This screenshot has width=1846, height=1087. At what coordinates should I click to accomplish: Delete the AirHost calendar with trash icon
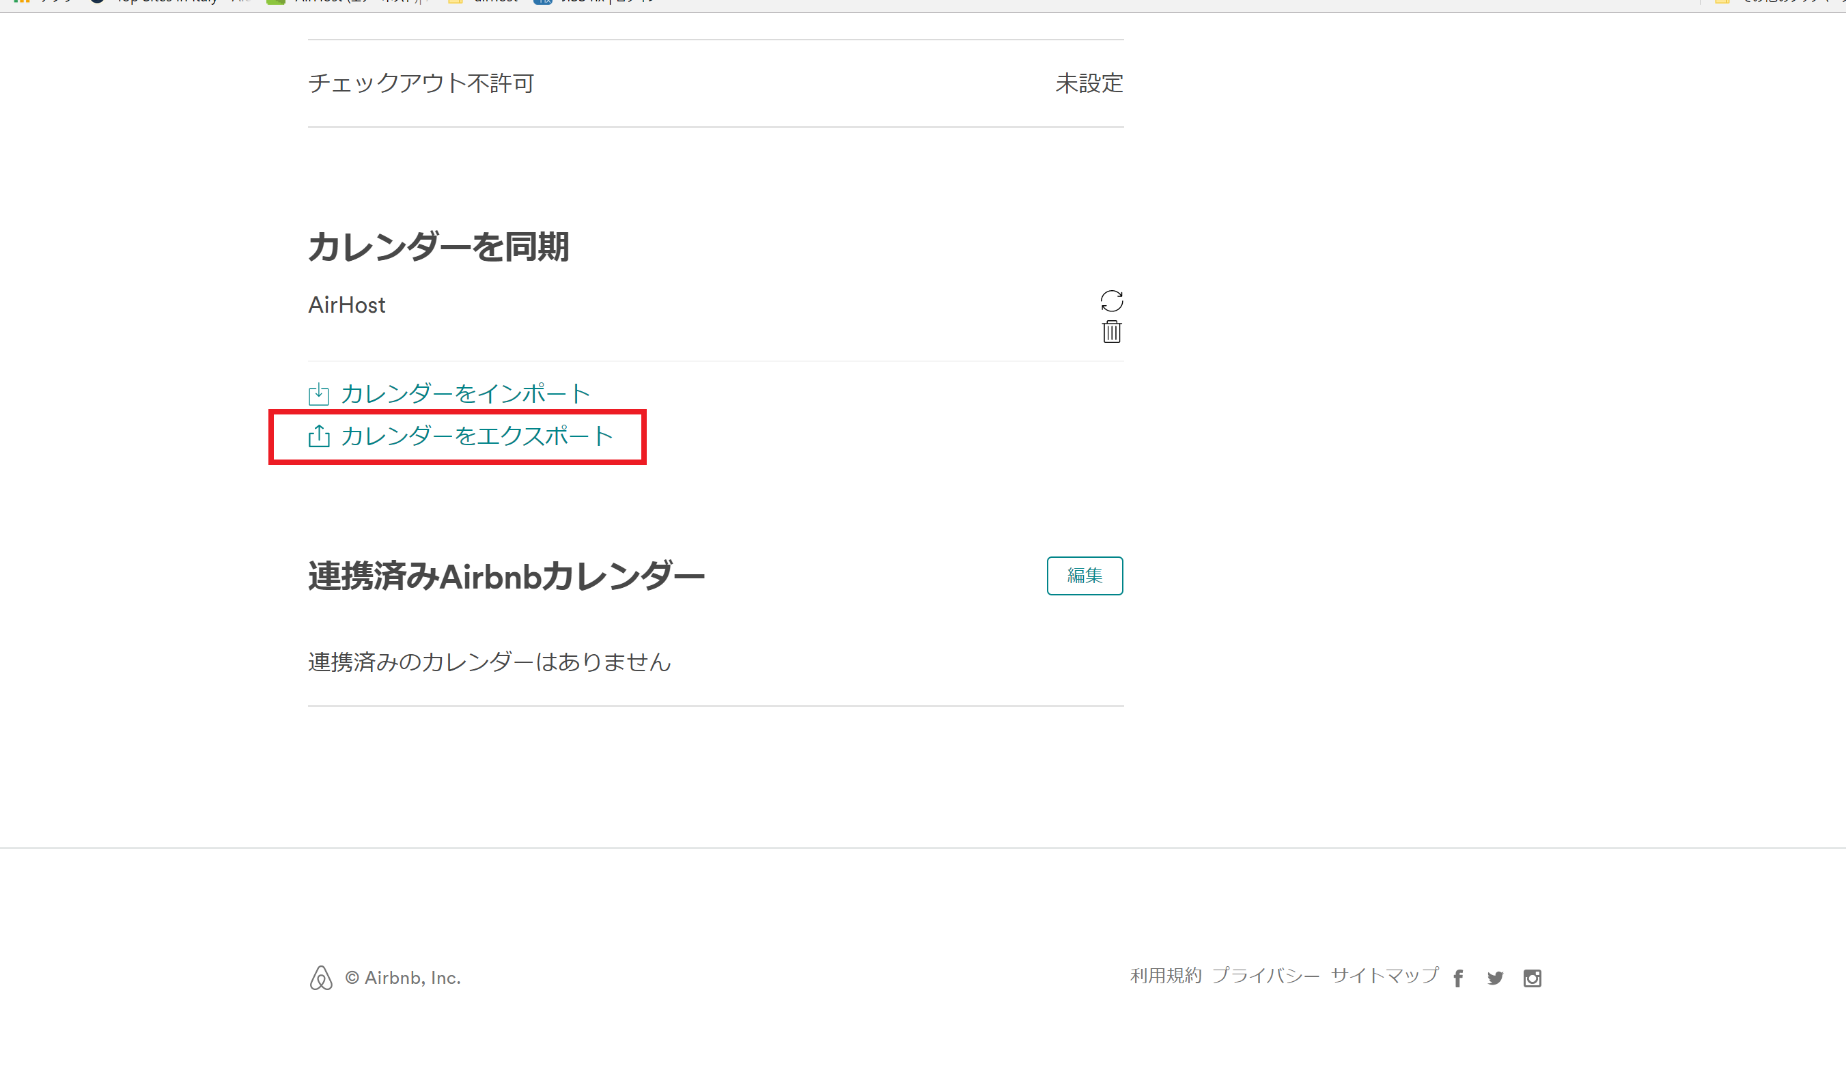1111,332
